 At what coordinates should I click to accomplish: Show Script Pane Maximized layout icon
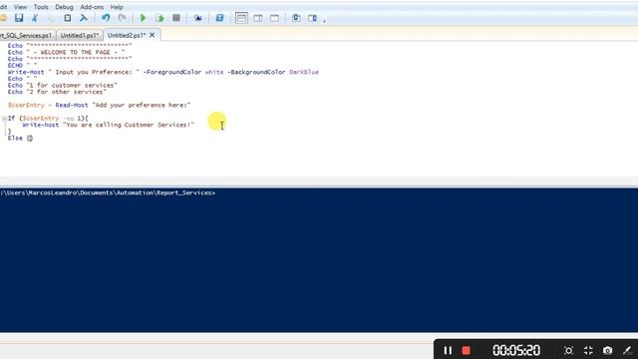tap(275, 18)
